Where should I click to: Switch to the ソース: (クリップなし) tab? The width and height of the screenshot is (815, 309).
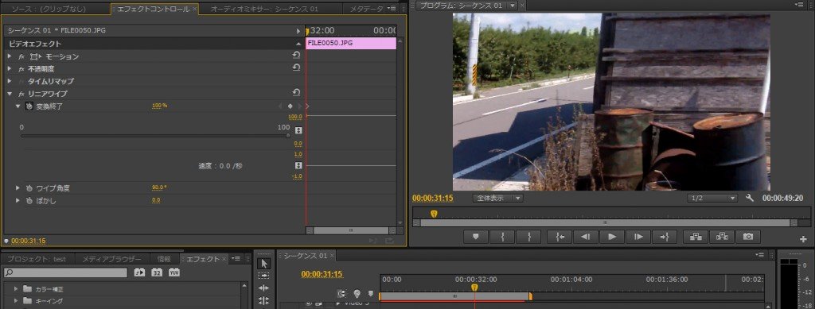49,10
